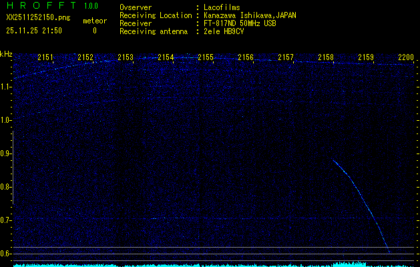420x267 pixels.
Task: Select the XX2511252150.png filename
Action: [x=33, y=19]
